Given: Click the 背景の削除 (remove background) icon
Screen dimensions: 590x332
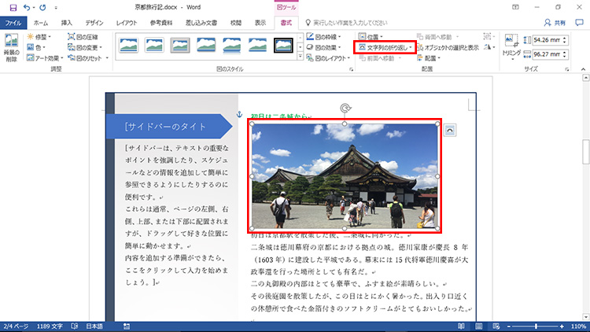Looking at the screenshot, I should [x=11, y=49].
